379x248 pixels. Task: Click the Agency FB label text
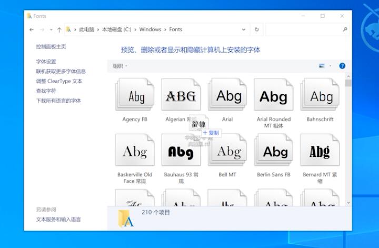tap(135, 119)
